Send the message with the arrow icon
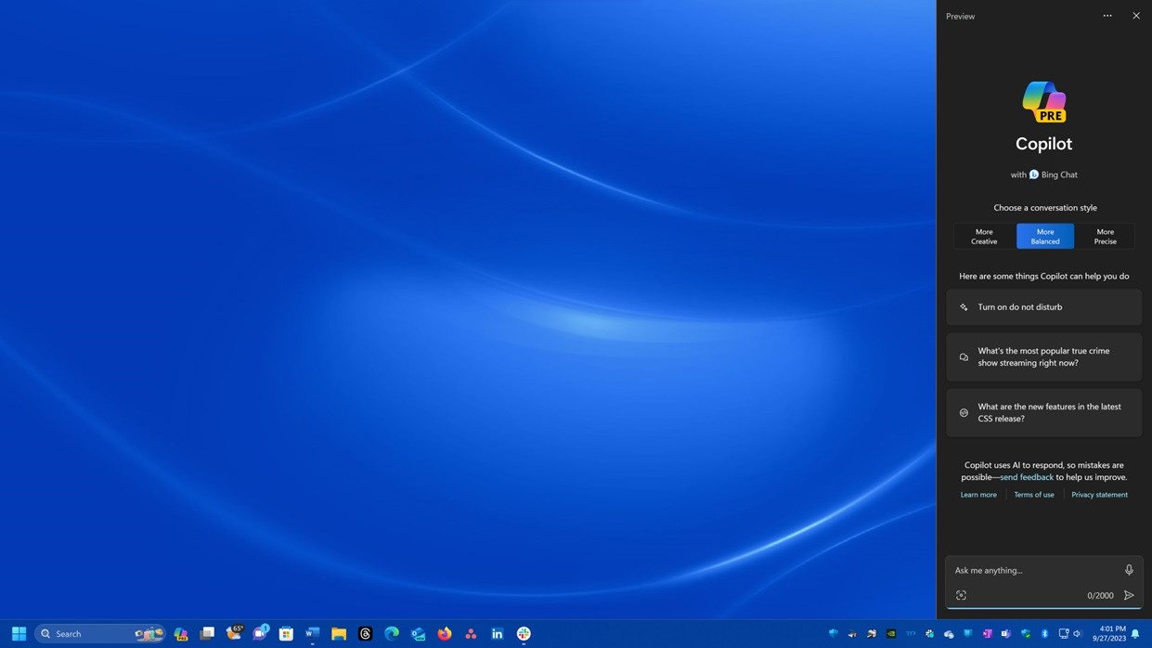Viewport: 1152px width, 648px height. click(1129, 596)
